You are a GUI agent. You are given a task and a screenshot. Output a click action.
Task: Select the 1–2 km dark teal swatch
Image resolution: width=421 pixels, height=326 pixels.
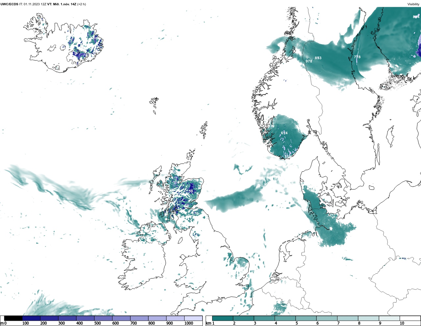[223, 318]
